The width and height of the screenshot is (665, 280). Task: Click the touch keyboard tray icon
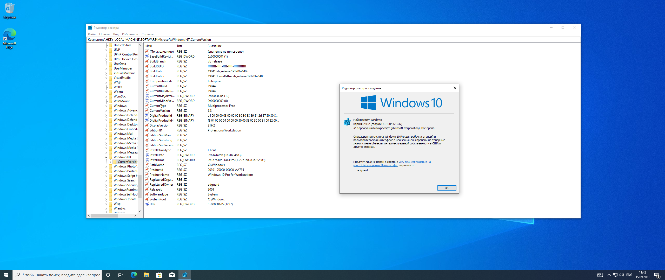click(600, 275)
